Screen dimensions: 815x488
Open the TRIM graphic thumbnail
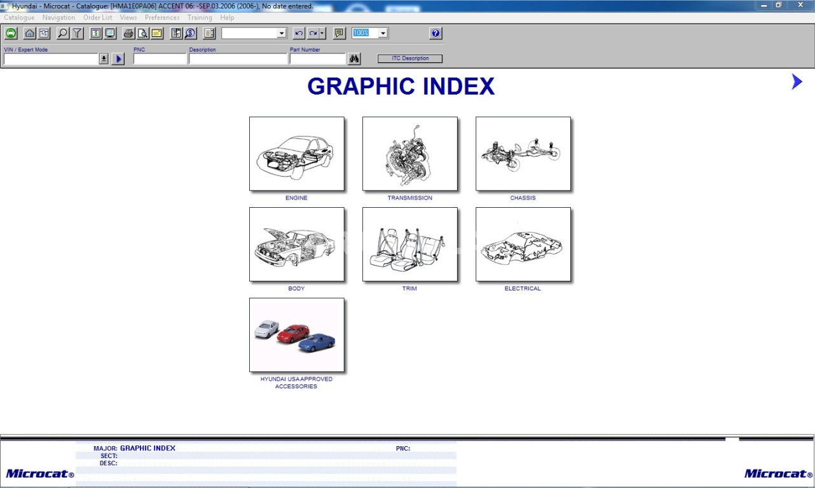pos(410,245)
